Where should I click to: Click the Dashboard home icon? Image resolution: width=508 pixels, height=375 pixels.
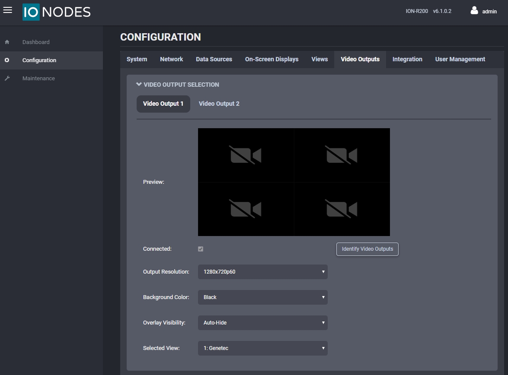pyautogui.click(x=7, y=42)
